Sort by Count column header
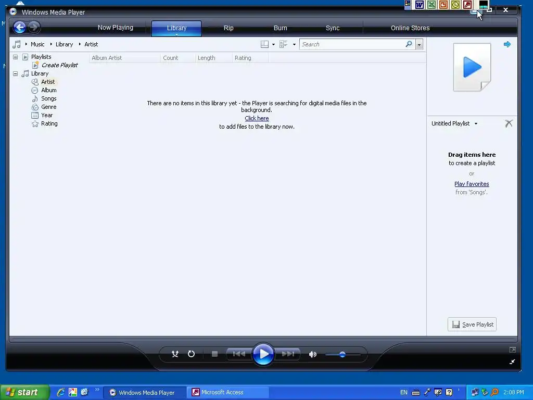Image resolution: width=533 pixels, height=400 pixels. tap(178, 58)
